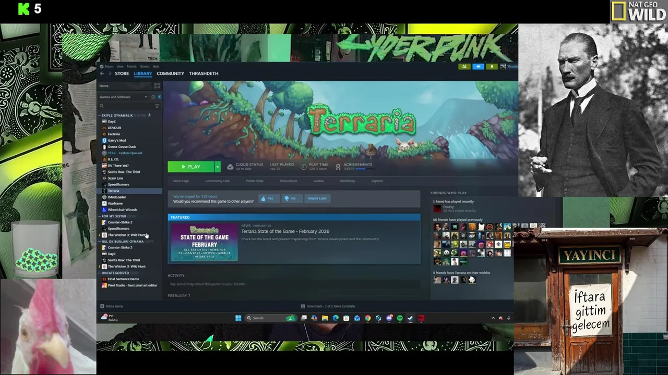Select Pixel Studio - best pixel art editor
This screenshot has width=668, height=375.
click(x=132, y=285)
